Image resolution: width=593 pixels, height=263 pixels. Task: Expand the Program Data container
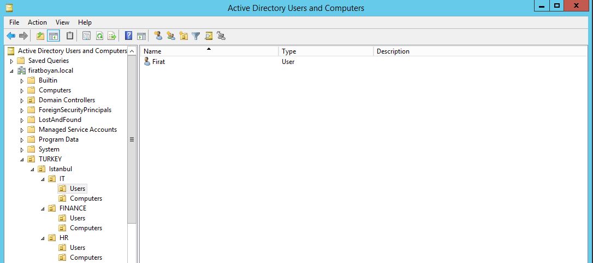coord(22,140)
